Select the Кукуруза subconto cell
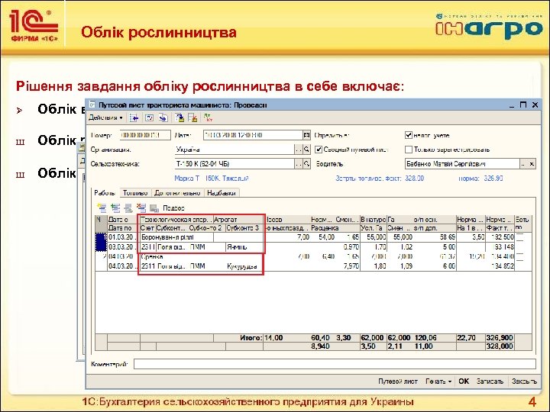Viewport: 550px width, 412px height. (x=244, y=266)
